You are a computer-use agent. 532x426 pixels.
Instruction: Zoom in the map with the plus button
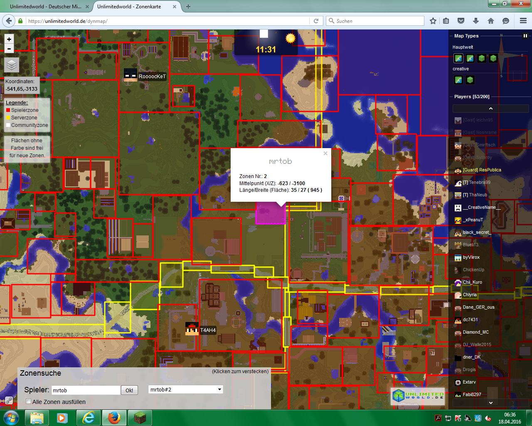[x=9, y=39]
